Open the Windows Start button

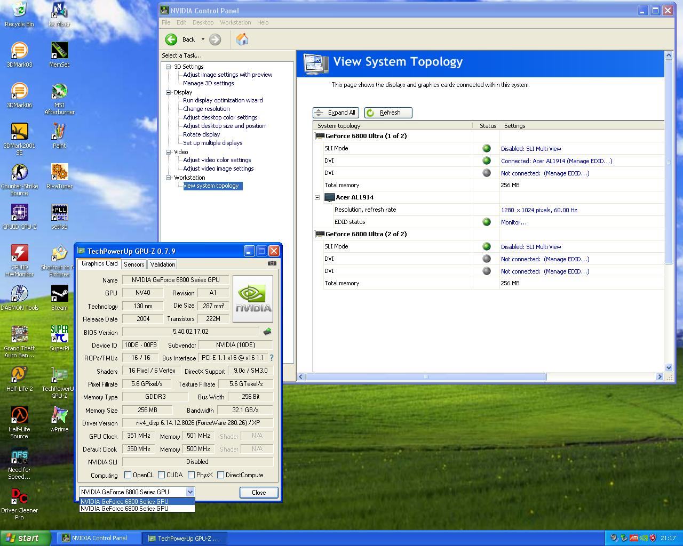point(26,538)
